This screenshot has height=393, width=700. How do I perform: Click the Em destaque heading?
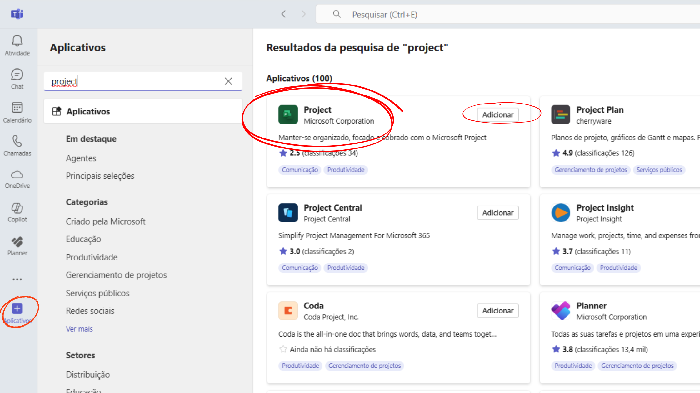pos(91,139)
